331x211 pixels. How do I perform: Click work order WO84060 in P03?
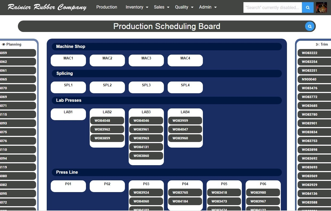pos(146,201)
